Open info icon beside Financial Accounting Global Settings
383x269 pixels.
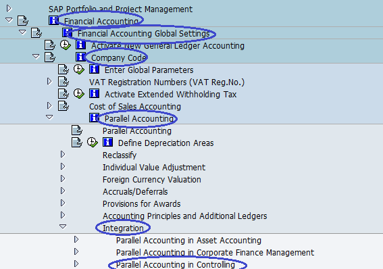pos(67,32)
